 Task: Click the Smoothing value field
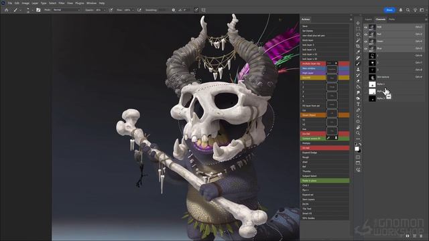(x=162, y=10)
